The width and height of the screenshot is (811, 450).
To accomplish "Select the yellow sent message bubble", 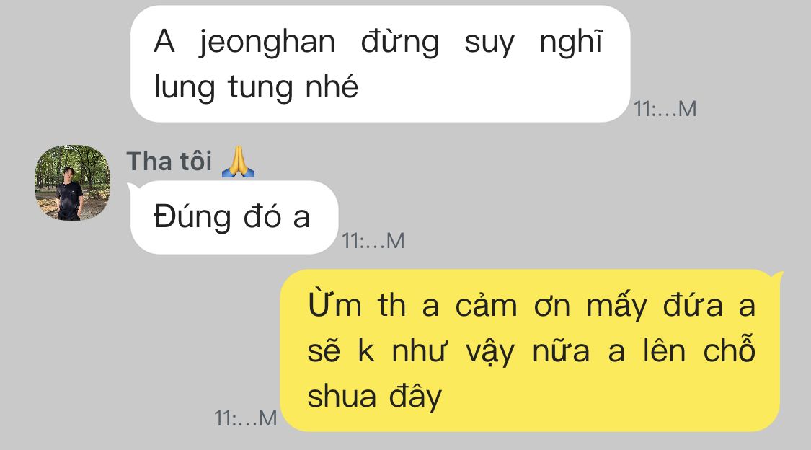I will (531, 350).
